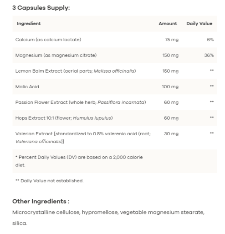Click the 'Daily Value not established' note

tap(50, 181)
